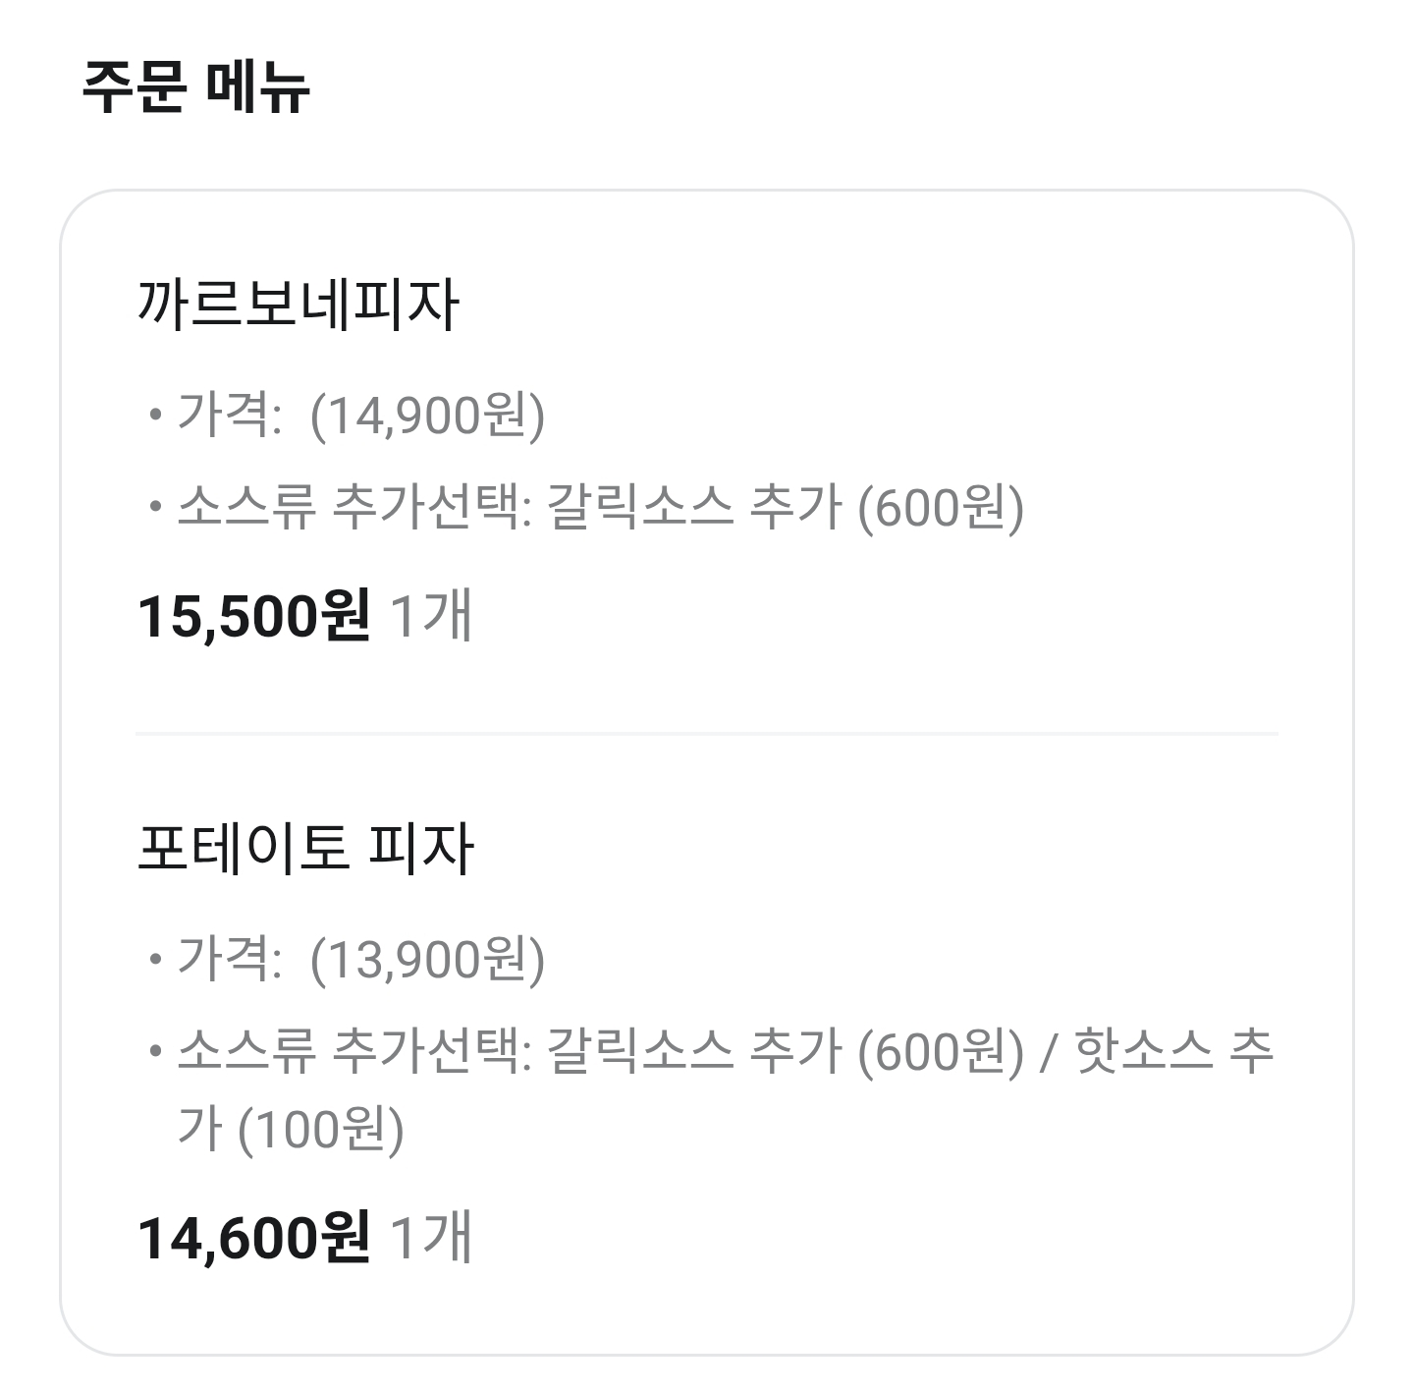This screenshot has width=1414, height=1392.
Task: Click 갈릭소스 추가 (600원) under 까르보네피자
Action: [x=784, y=507]
